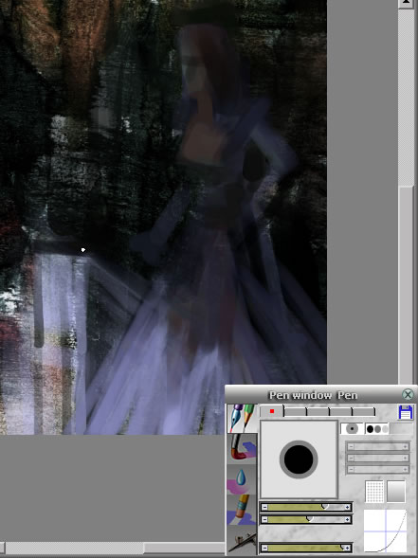The height and width of the screenshot is (558, 418).
Task: Switch to the fifth pen preset tab
Action: click(364, 412)
